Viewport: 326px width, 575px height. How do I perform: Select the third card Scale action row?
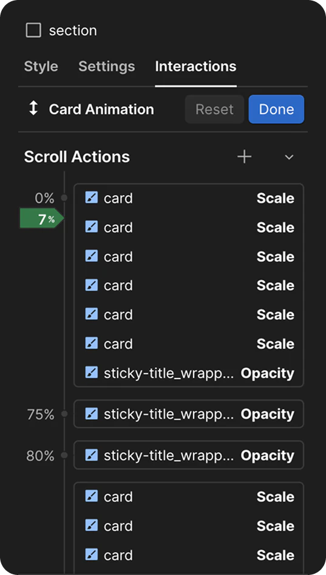tap(189, 257)
